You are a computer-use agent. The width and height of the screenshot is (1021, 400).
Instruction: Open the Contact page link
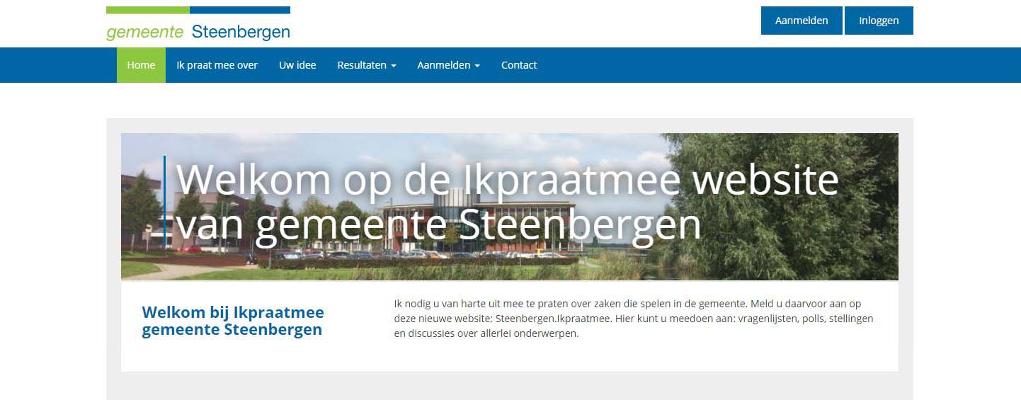pos(519,65)
